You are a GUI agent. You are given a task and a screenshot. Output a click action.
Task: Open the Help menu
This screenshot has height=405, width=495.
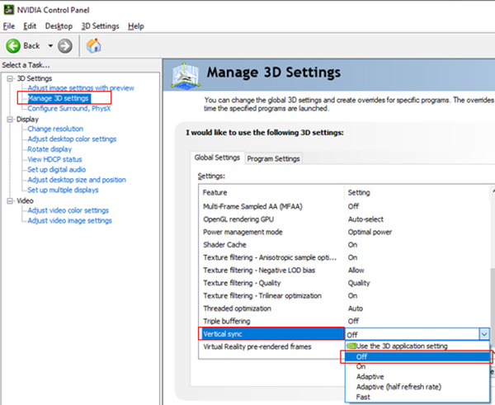click(136, 26)
